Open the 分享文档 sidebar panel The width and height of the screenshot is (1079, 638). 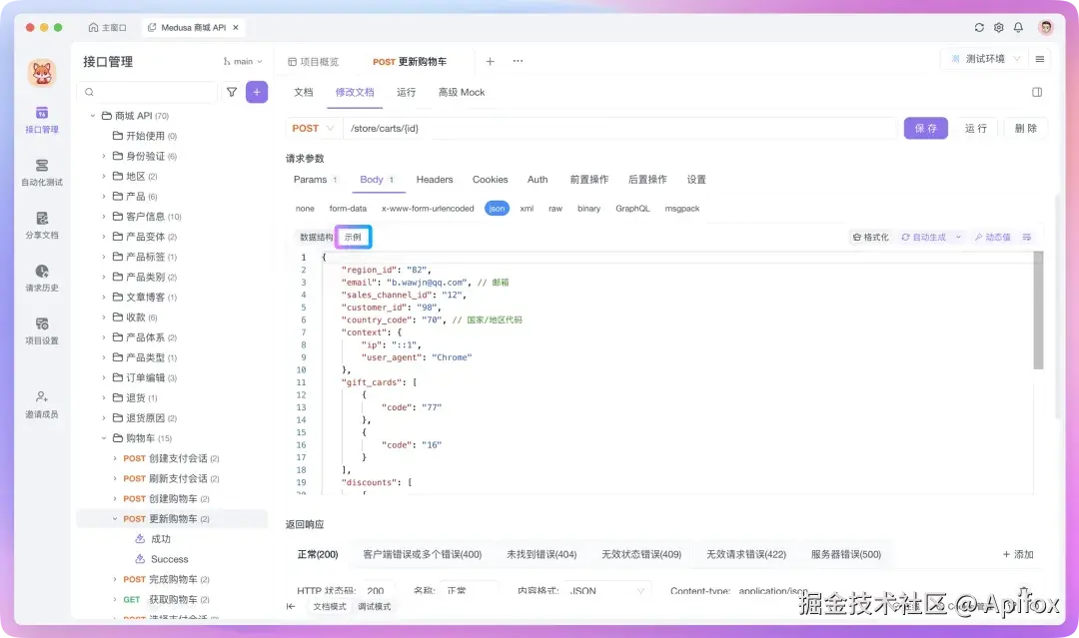(41, 227)
